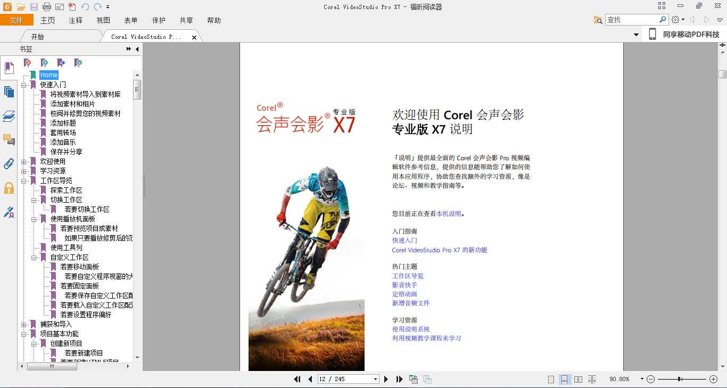Viewport: 727px width, 388px height.
Task: Switch to single page view
Action: pyautogui.click(x=551, y=379)
